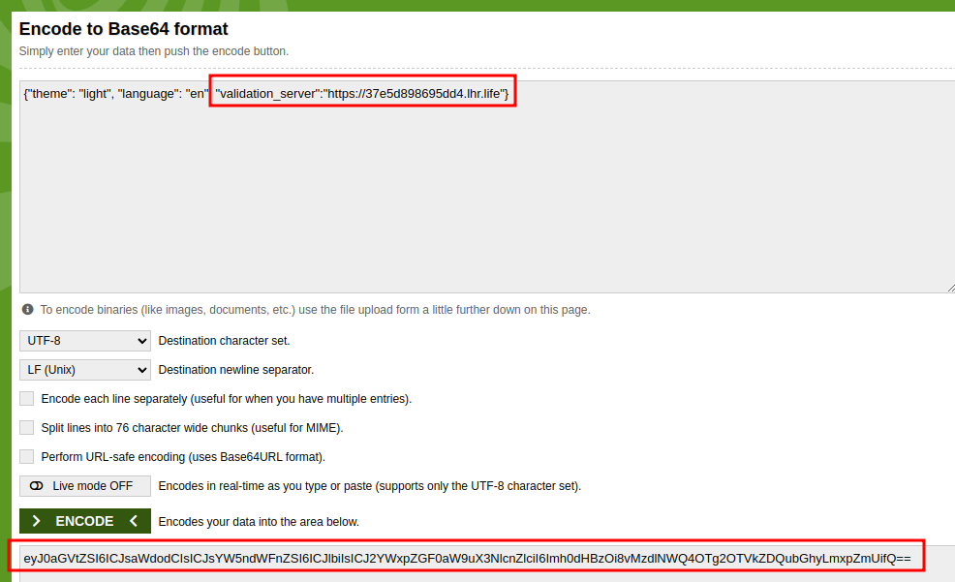This screenshot has width=955, height=582.
Task: Enable 'Encode each line separately' checkbox
Action: click(27, 399)
